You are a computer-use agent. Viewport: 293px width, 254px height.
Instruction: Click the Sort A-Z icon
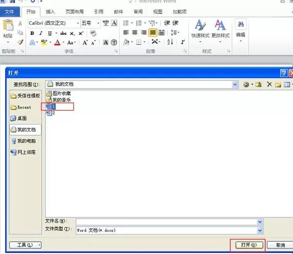[170, 42]
